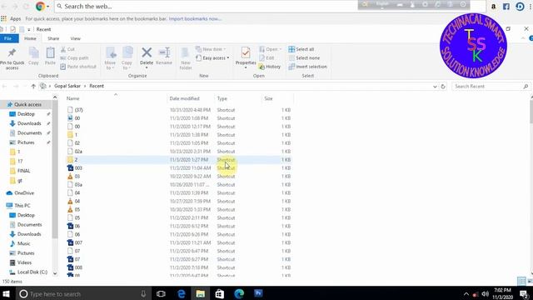The width and height of the screenshot is (533, 300).
Task: Click the Copy ribbon icon
Action: coord(33,56)
